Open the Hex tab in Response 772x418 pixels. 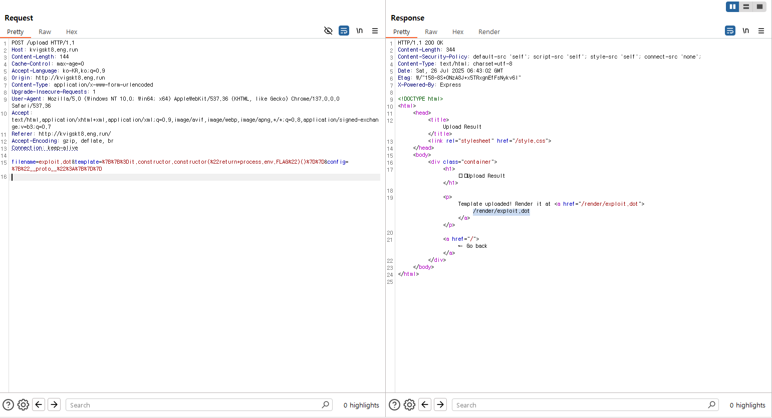click(x=458, y=32)
